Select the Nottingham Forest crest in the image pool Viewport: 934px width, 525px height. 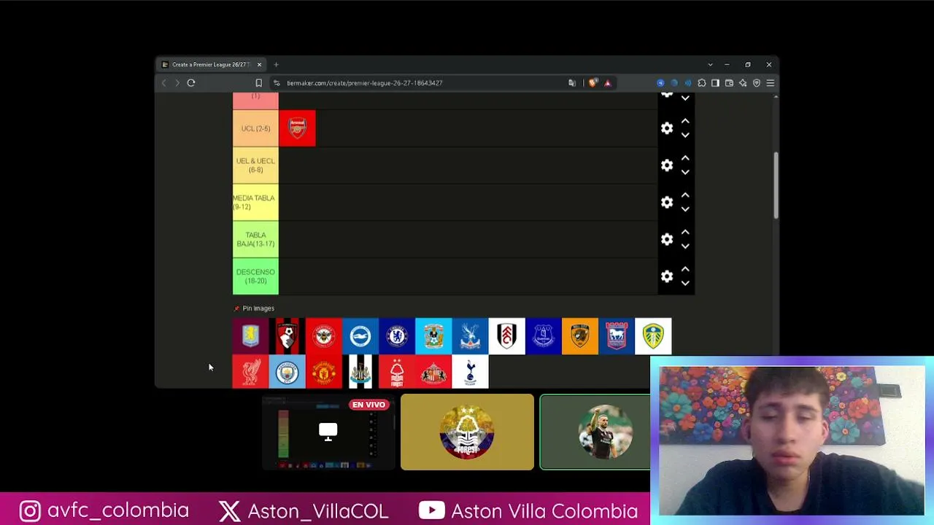pos(397,372)
